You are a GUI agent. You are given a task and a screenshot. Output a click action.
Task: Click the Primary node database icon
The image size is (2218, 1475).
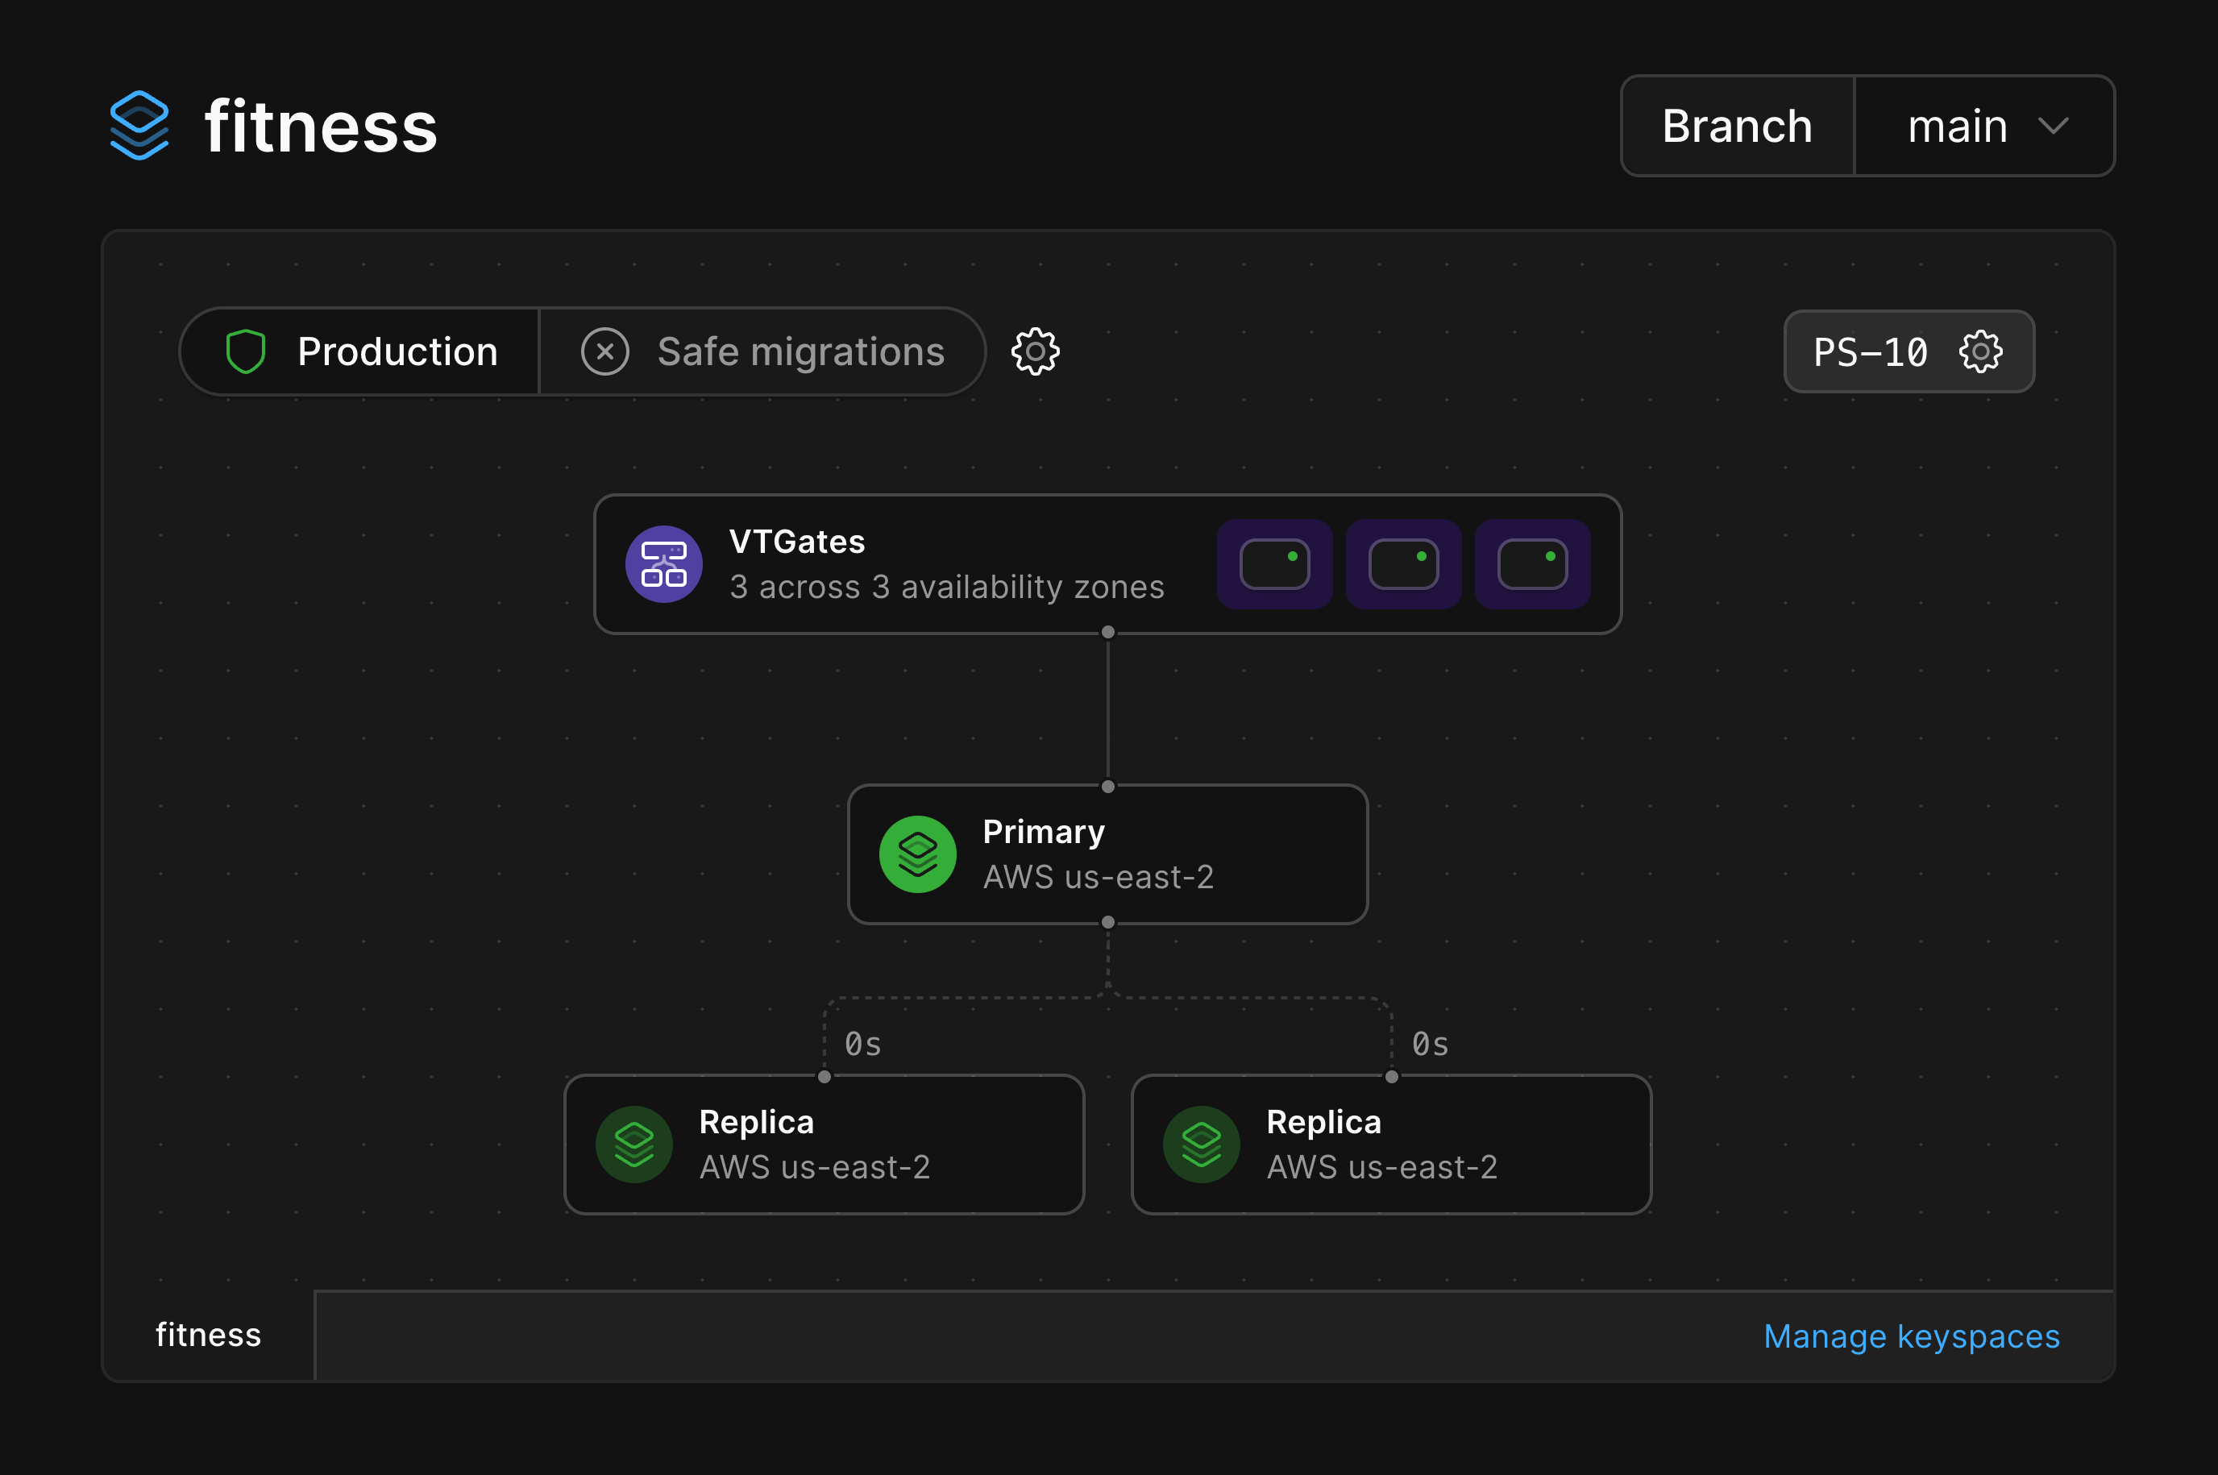(917, 854)
